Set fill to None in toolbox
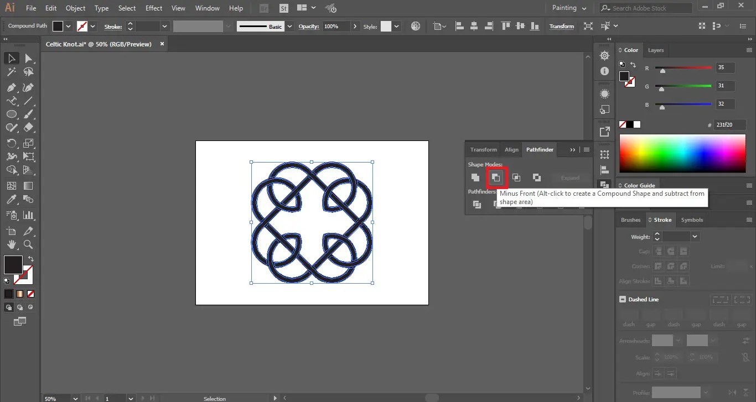This screenshot has height=402, width=756. tap(31, 294)
